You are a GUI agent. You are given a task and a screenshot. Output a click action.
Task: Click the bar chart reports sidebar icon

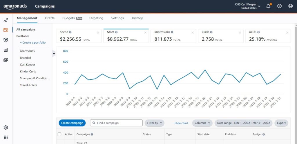6,50
